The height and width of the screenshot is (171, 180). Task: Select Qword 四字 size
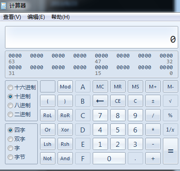[17, 130]
